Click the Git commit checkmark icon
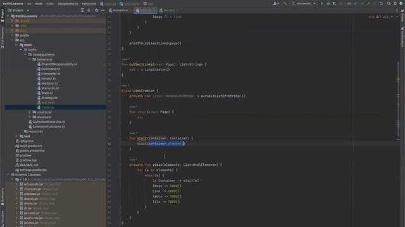This screenshot has height=227, width=405. pos(362,4)
